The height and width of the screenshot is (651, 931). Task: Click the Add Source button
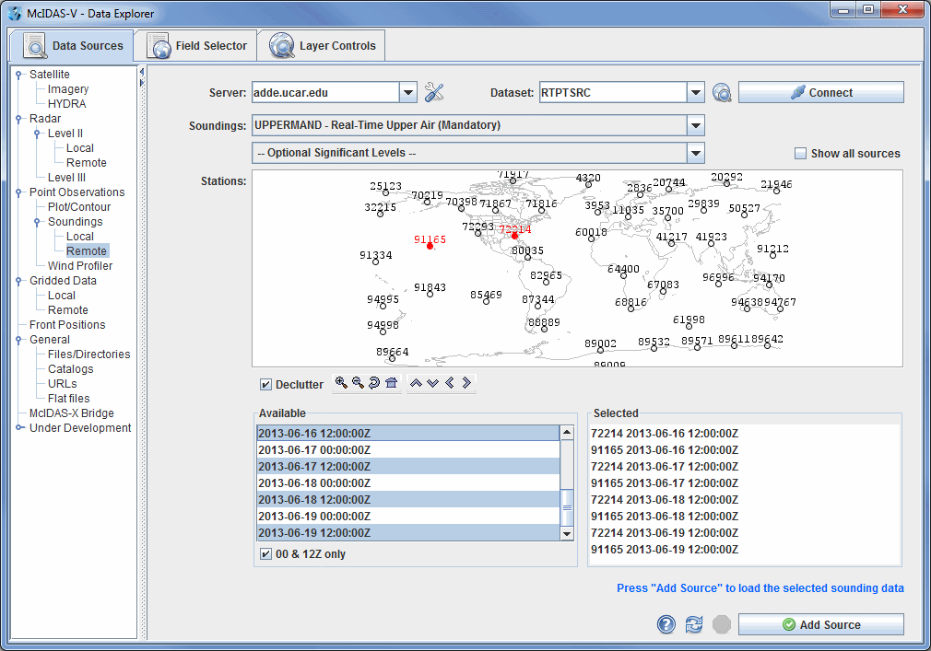click(821, 624)
